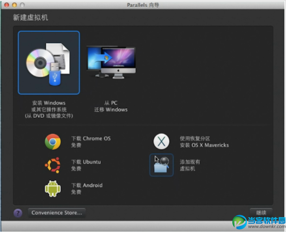Click the 安装 OS X Mavericks text
Image resolution: width=286 pixels, height=232 pixels.
coord(204,145)
